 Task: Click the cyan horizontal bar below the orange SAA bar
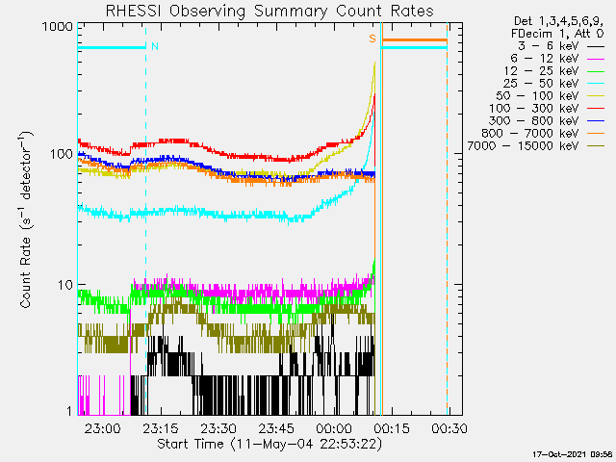pyautogui.click(x=415, y=47)
